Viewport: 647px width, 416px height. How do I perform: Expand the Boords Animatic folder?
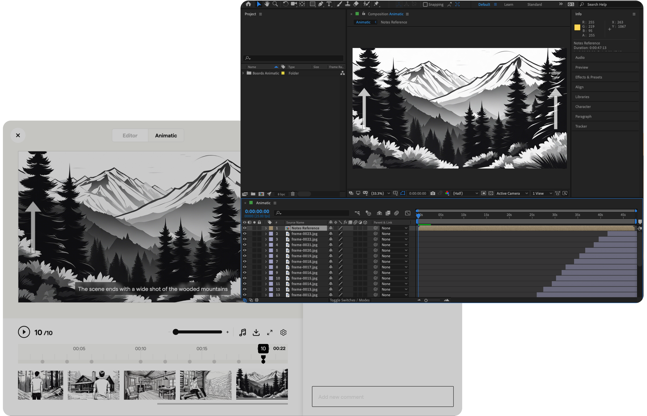tap(243, 73)
